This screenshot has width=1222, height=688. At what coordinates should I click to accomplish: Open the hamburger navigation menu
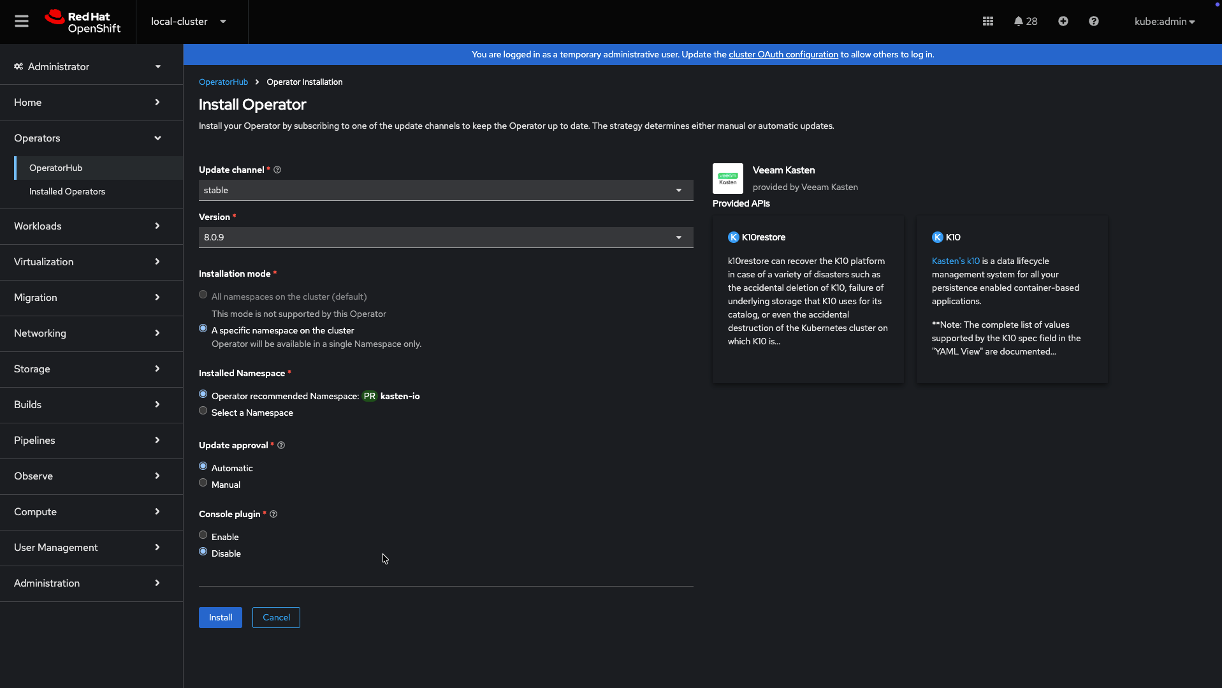click(22, 22)
